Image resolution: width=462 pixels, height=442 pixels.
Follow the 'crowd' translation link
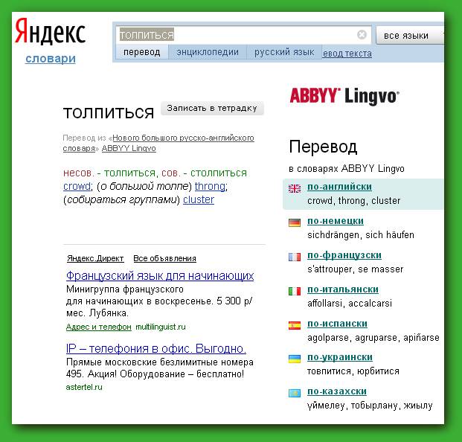(x=77, y=186)
